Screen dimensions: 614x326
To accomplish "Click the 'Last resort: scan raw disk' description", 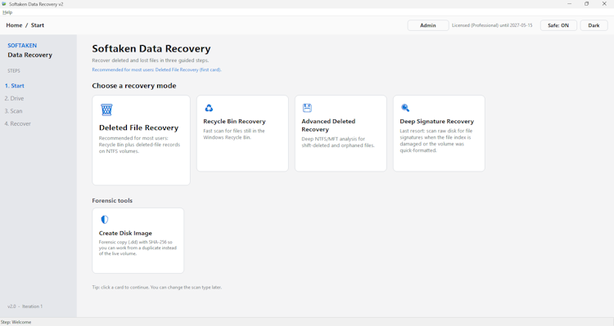I will click(x=436, y=141).
